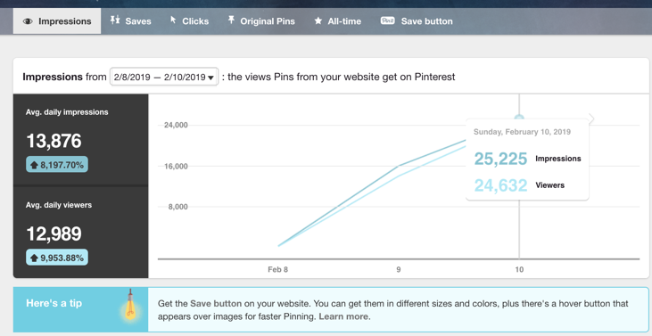
Task: Click the Pinit icon beside Save button
Action: (x=387, y=20)
